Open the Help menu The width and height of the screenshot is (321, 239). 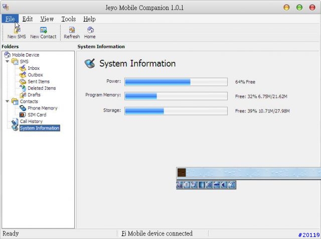click(x=89, y=19)
